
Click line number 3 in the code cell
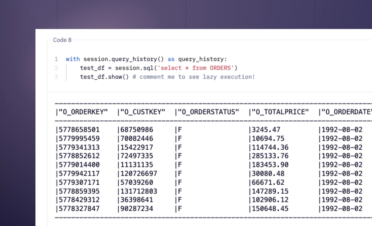pos(56,77)
